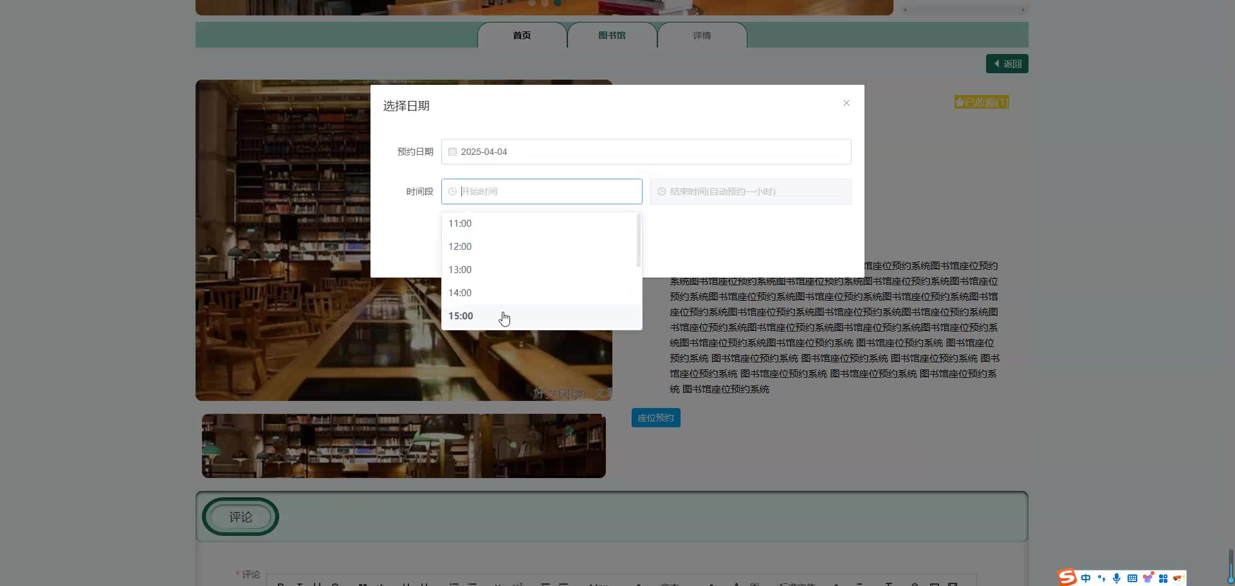Pick the 15:00 time option
Viewport: 1235px width, 586px height.
461,316
